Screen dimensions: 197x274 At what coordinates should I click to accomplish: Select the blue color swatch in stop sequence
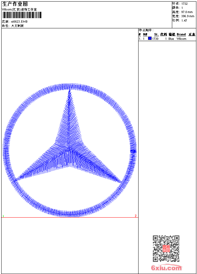point(150,39)
